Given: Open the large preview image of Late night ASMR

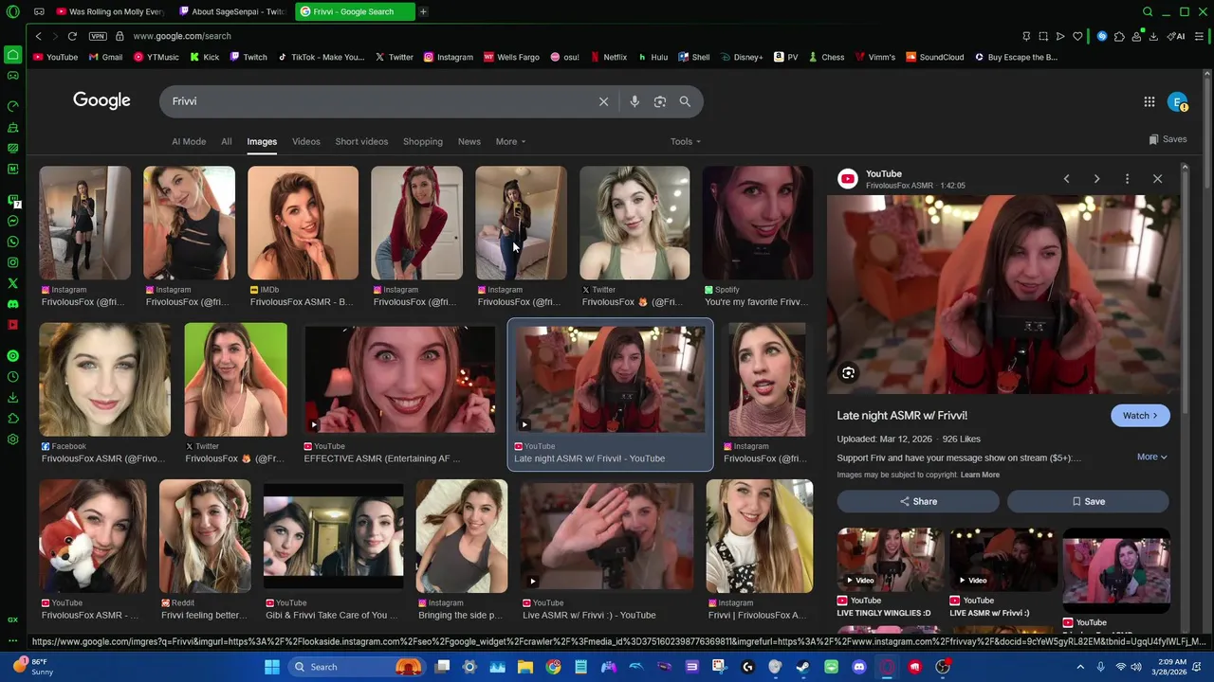Looking at the screenshot, I should tap(1004, 295).
